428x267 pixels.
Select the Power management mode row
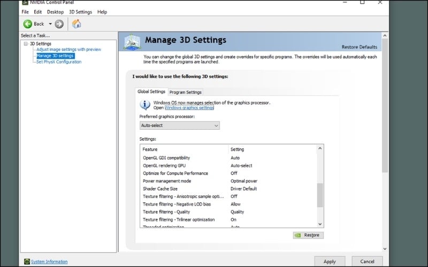pyautogui.click(x=228, y=181)
